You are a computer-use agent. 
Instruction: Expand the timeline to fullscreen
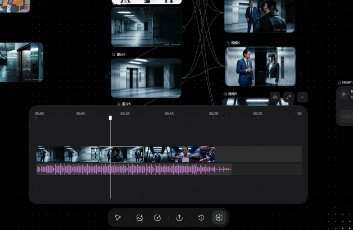point(288,97)
